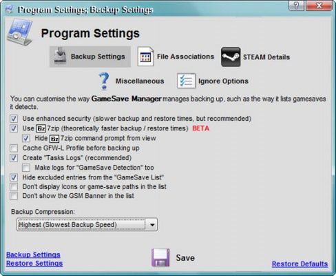
Task: Click the Ignore Options checklist icon
Action: pos(186,81)
